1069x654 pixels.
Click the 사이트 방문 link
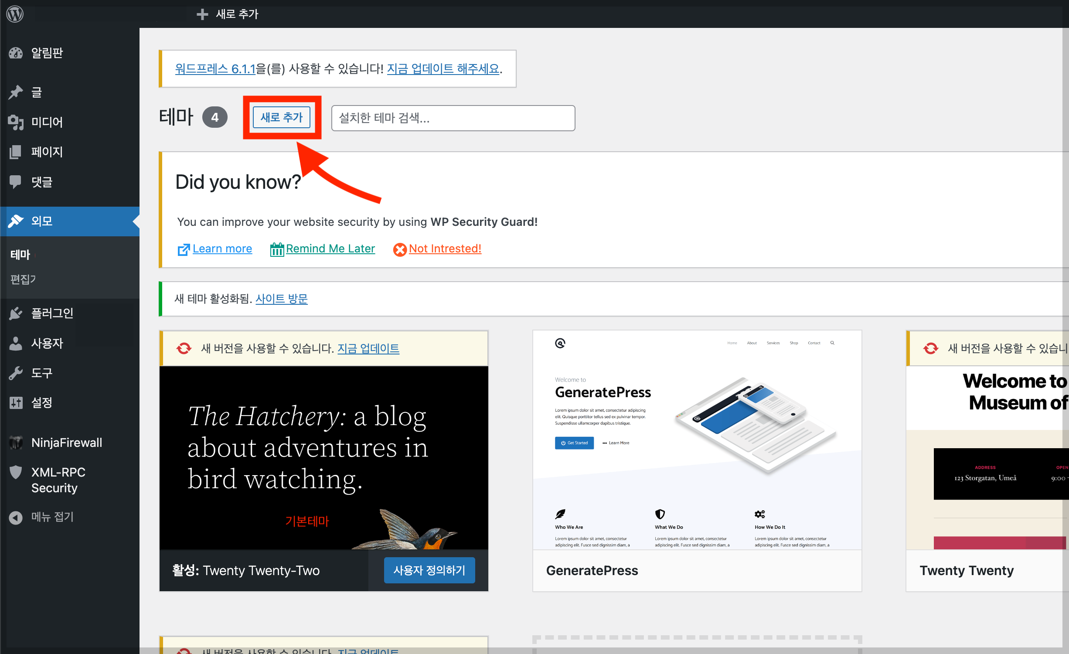[281, 299]
